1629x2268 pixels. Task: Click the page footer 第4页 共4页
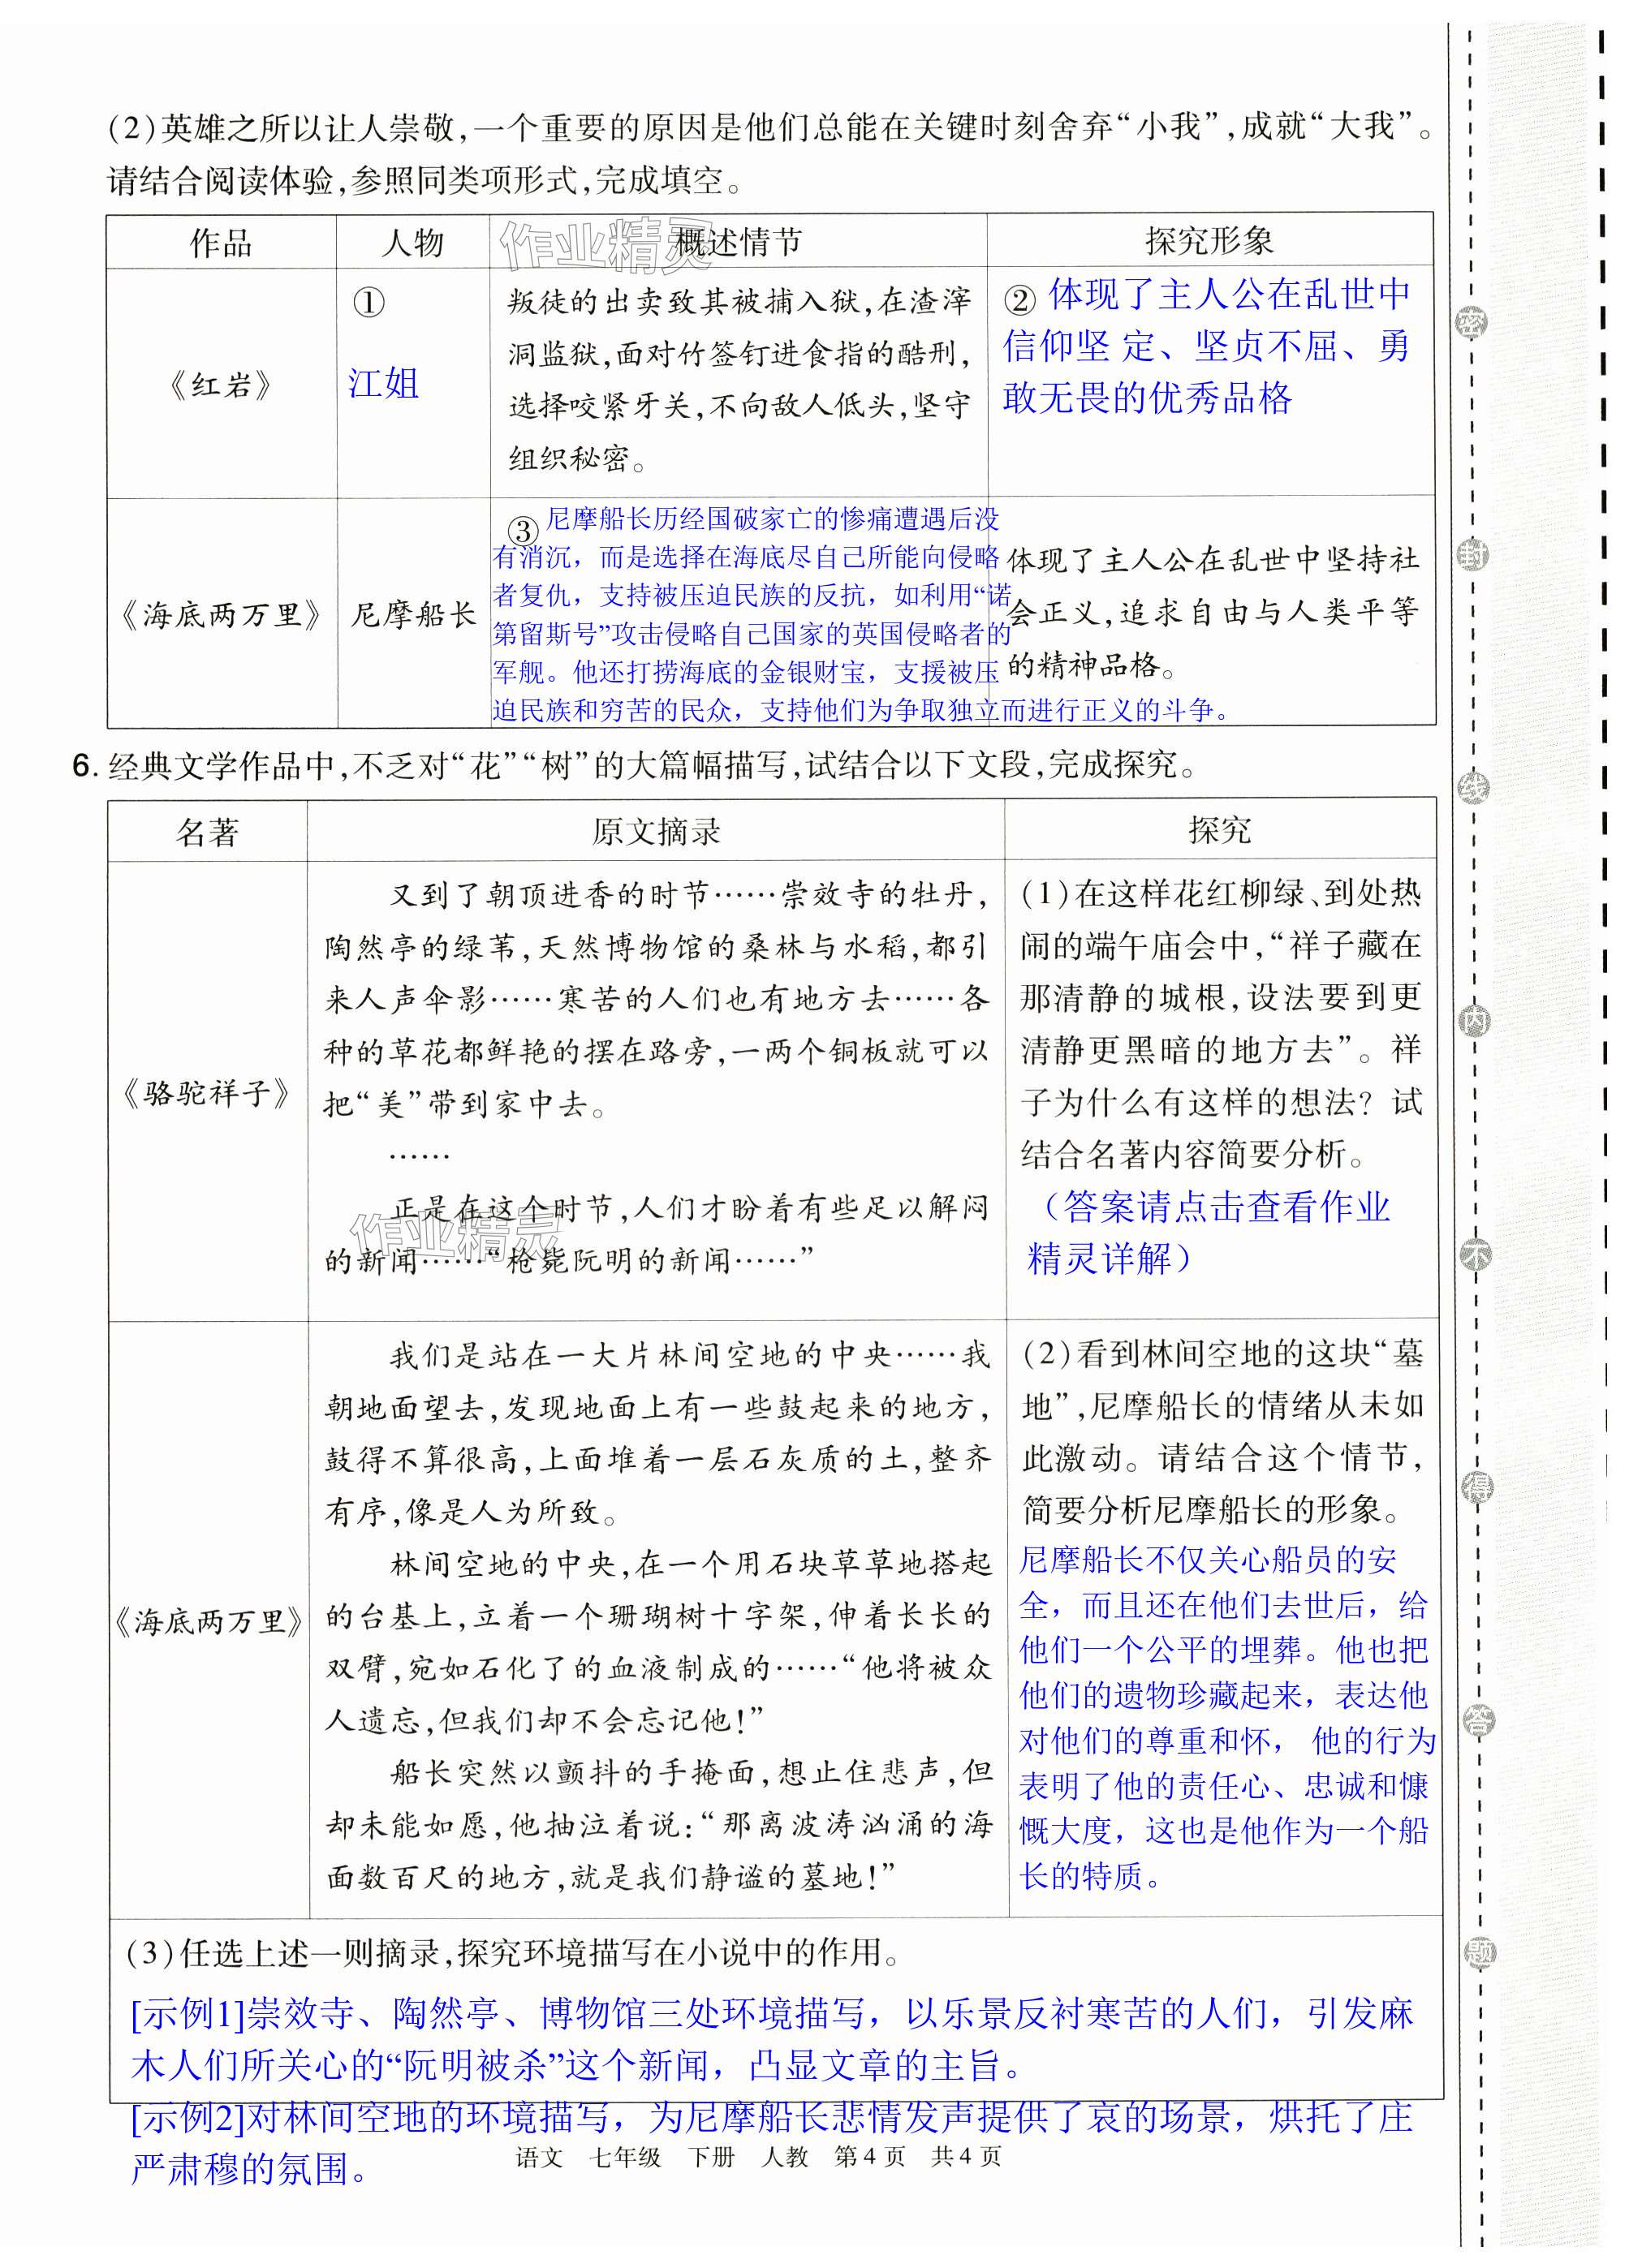[917, 2157]
